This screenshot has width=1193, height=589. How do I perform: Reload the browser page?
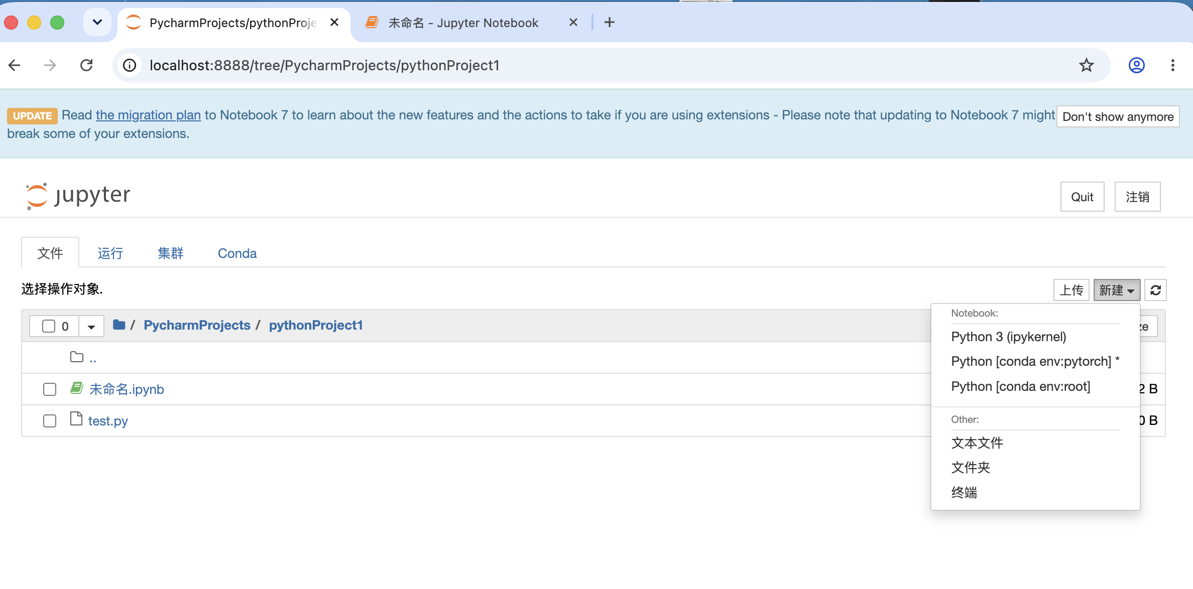point(86,65)
